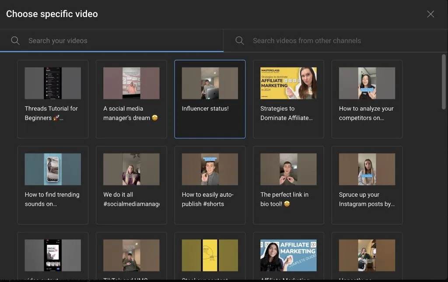This screenshot has width=448, height=282.
Task: Click Spruce up your Instagram posts title
Action: pyautogui.click(x=367, y=199)
